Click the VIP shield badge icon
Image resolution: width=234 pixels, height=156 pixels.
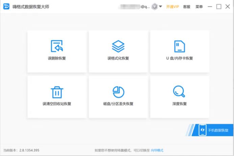(154, 6)
